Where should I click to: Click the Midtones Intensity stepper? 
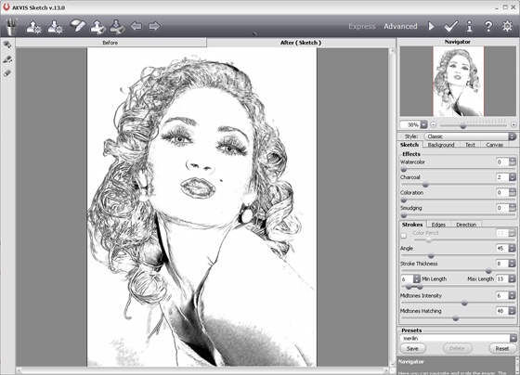(x=513, y=295)
